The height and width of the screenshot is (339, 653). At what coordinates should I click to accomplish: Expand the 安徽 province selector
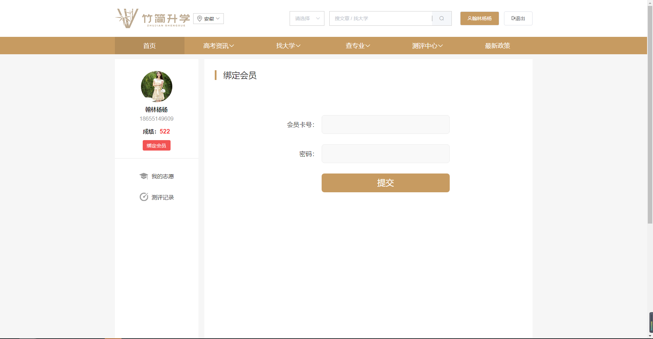(209, 19)
